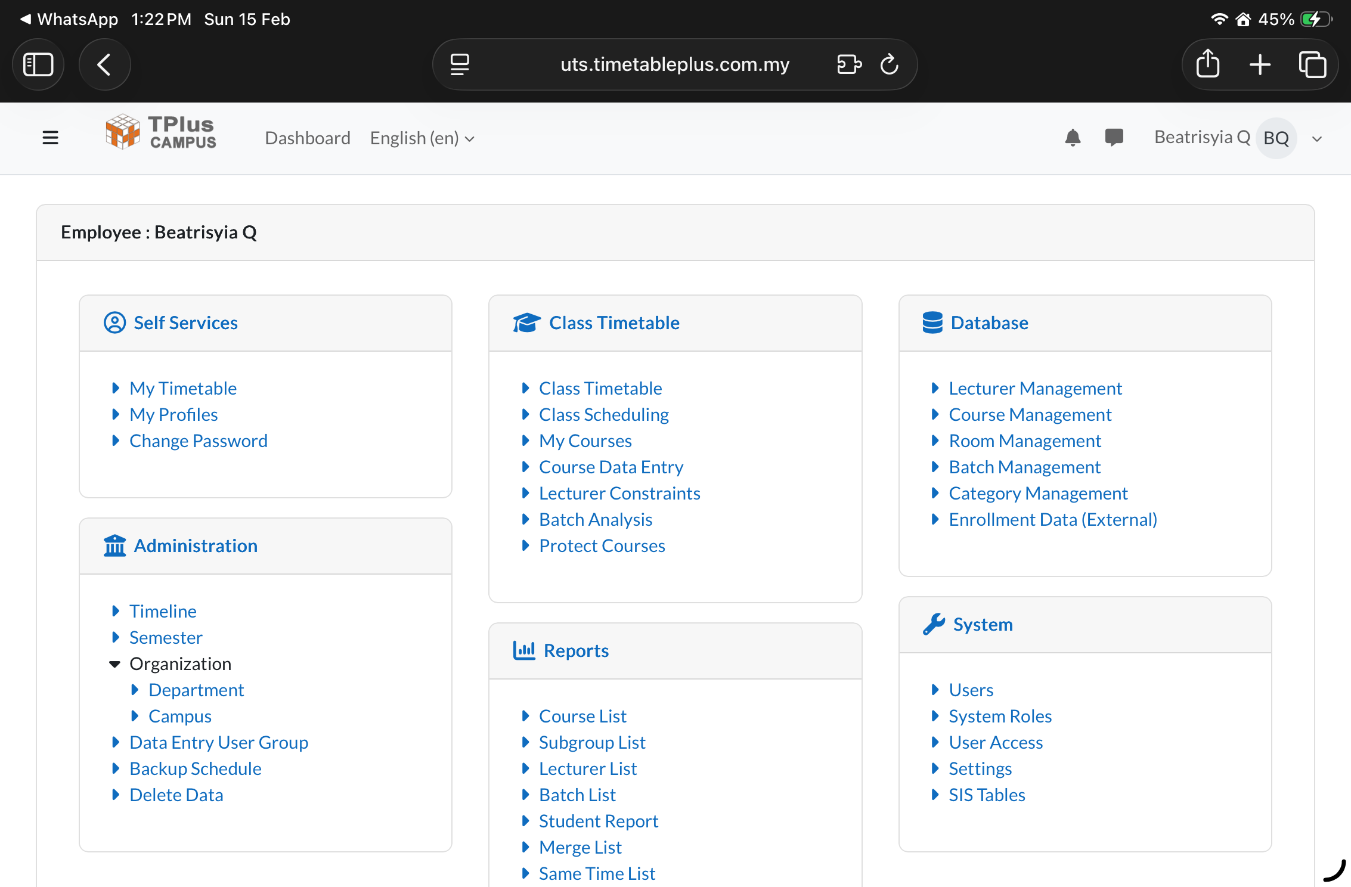Click the Database cylinder icon

tap(932, 322)
